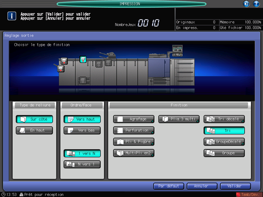Open the help question mark icon
This screenshot has width=263, height=197.
click(x=256, y=4)
